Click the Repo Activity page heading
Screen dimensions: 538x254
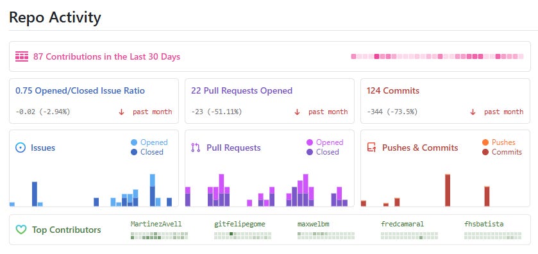(55, 17)
